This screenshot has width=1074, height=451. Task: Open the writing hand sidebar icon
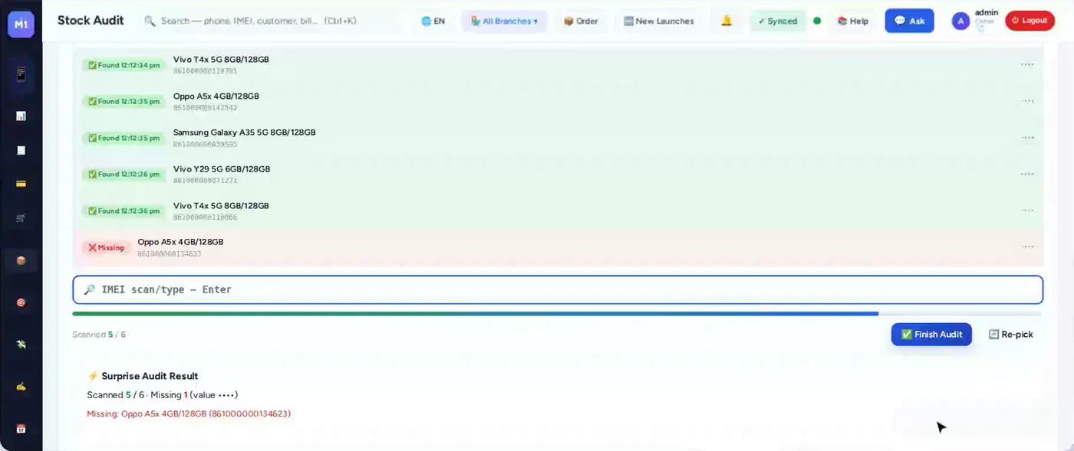point(21,387)
